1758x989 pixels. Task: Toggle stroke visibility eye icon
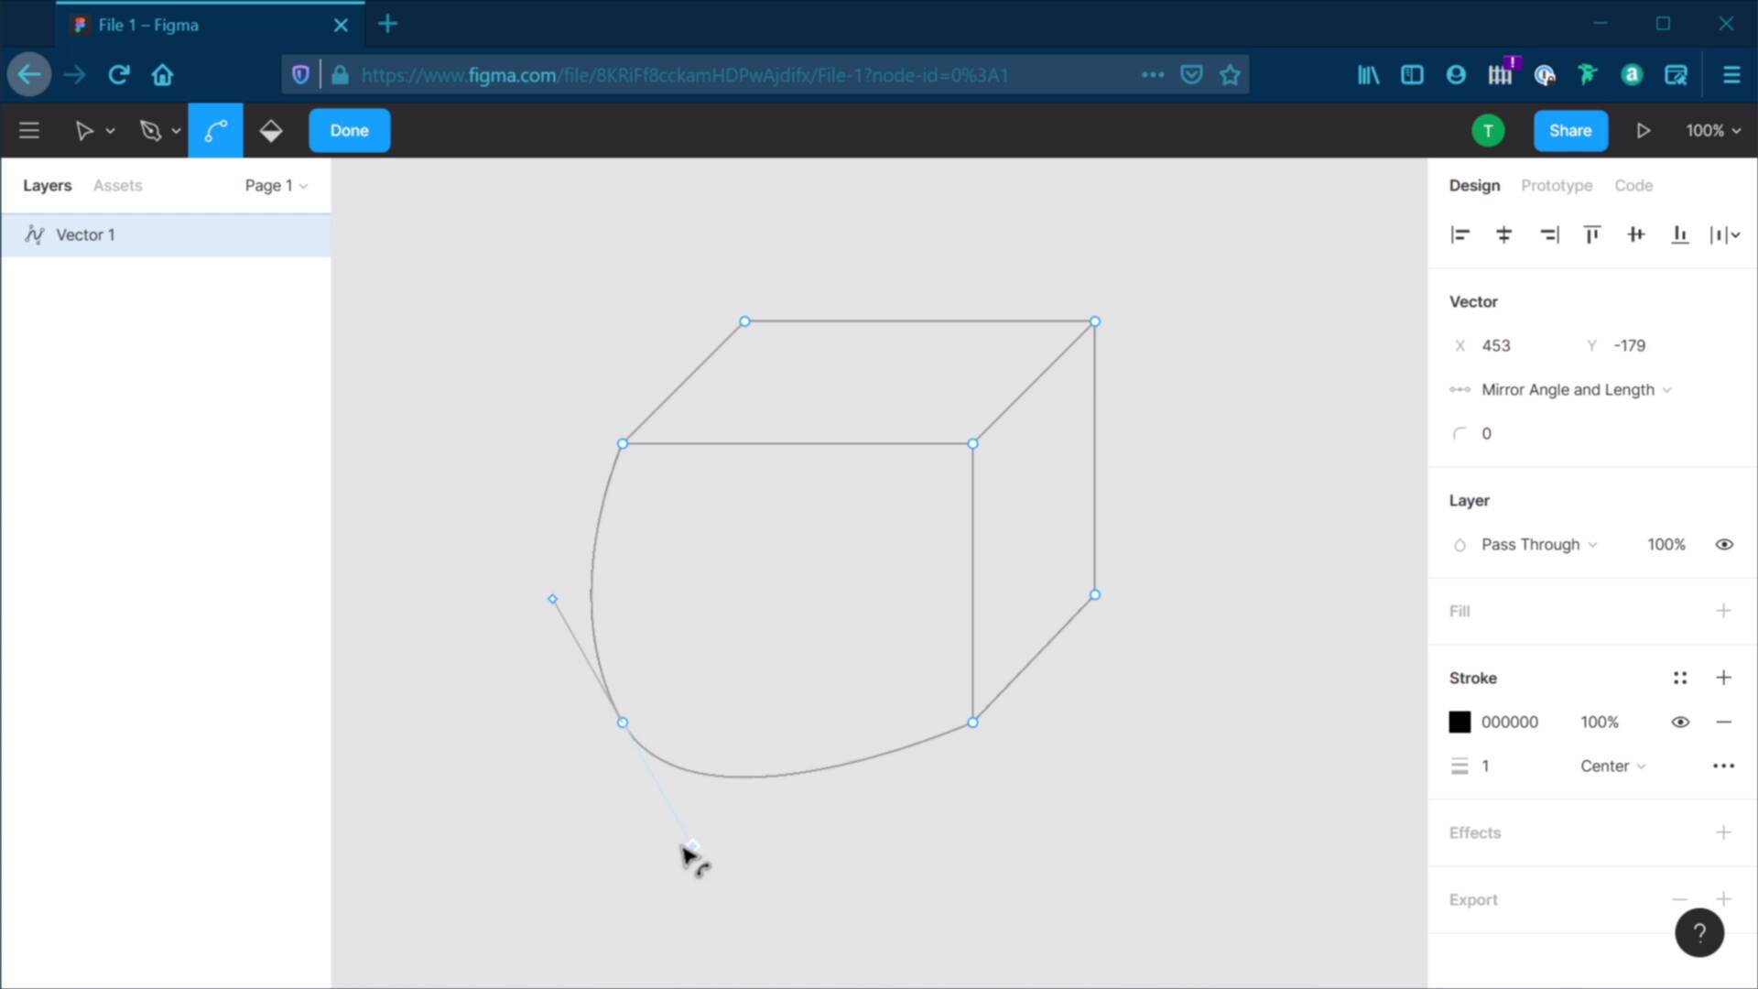coord(1680,722)
